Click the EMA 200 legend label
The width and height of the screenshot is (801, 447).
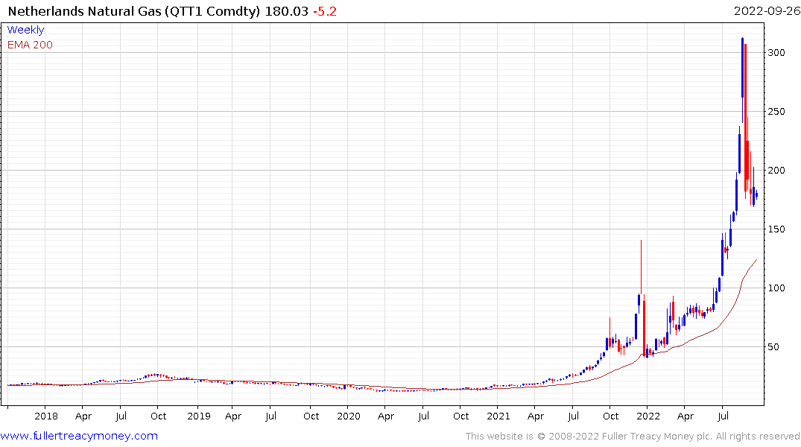click(30, 45)
